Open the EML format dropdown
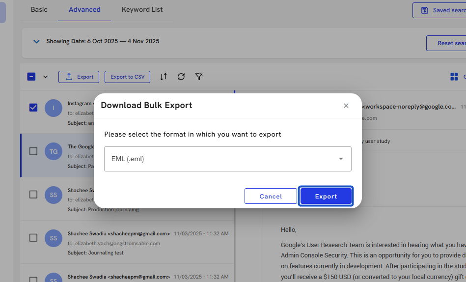The height and width of the screenshot is (282, 466). tap(228, 159)
